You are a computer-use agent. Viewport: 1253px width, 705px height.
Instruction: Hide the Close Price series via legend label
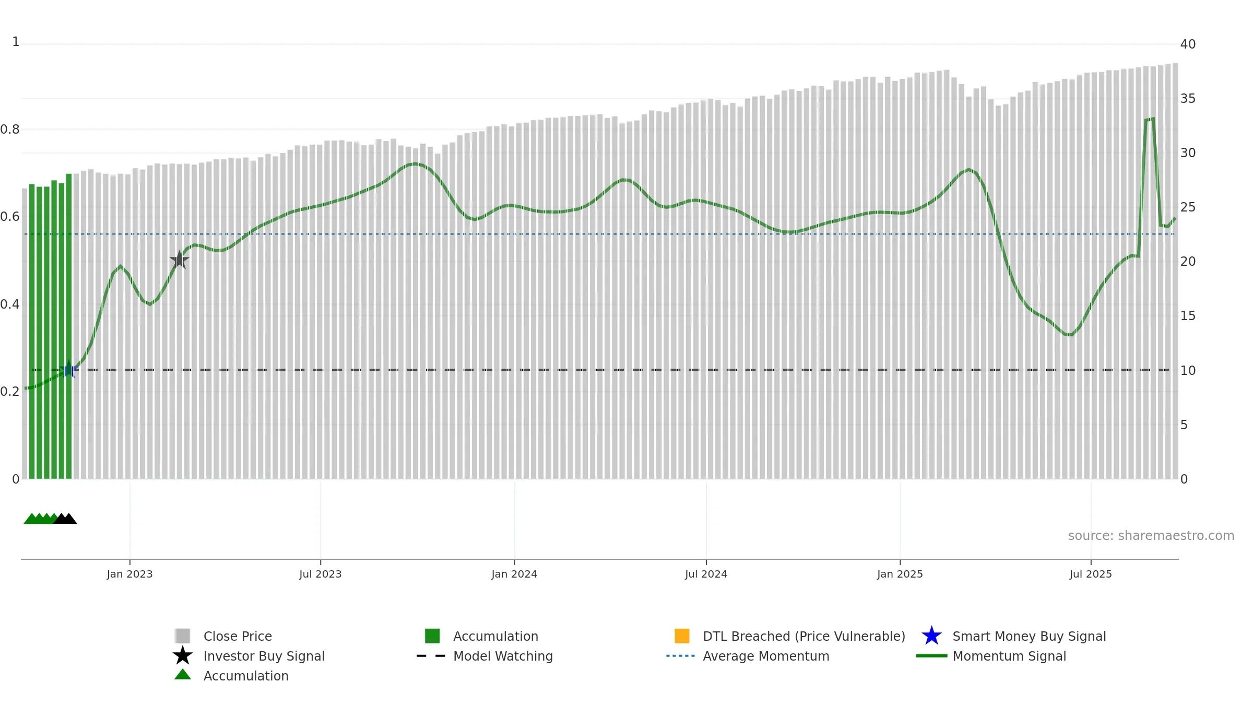(238, 636)
